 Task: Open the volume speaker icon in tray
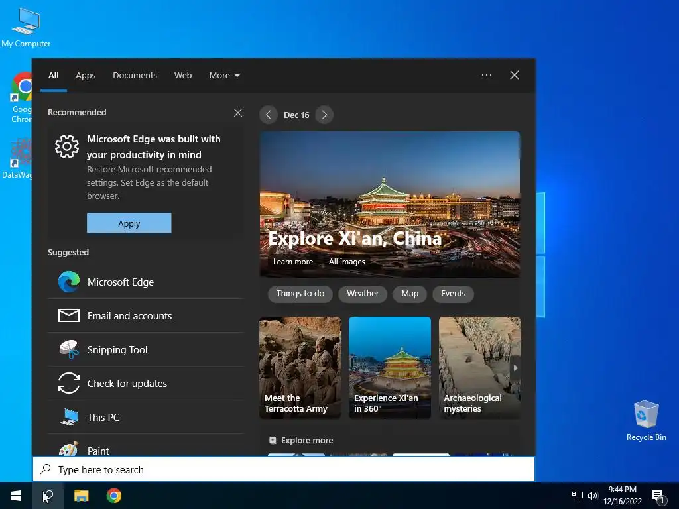coord(592,496)
